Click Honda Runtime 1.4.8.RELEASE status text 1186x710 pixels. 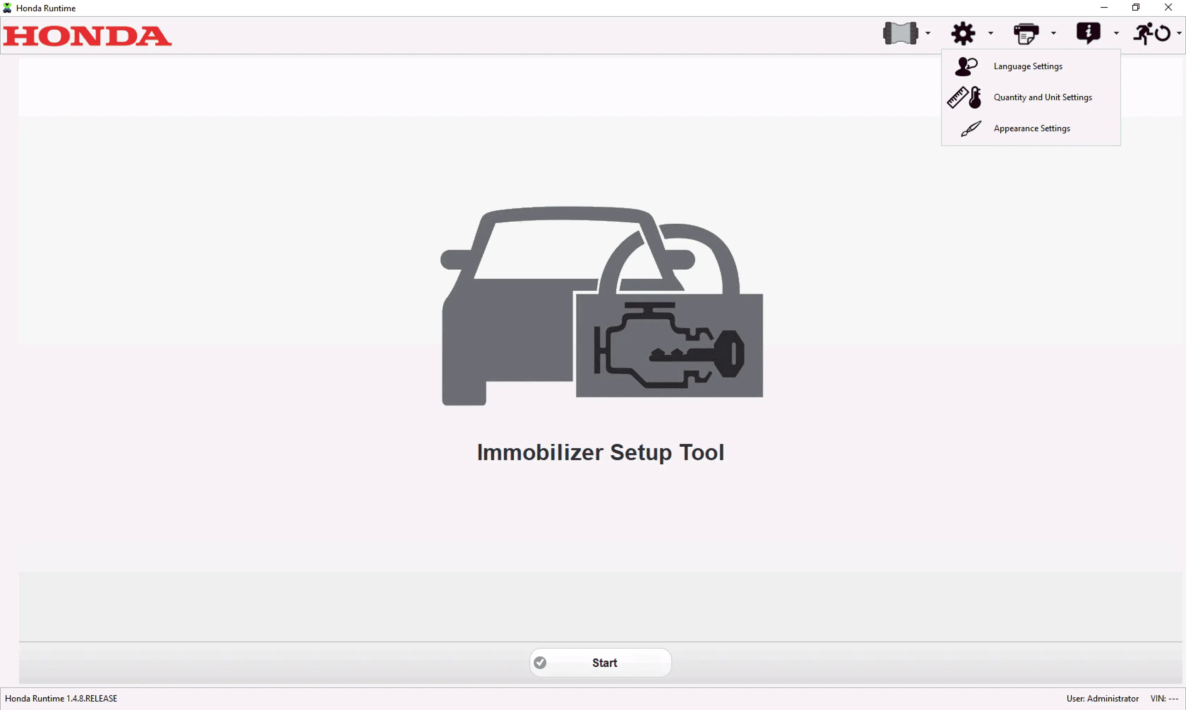point(61,698)
